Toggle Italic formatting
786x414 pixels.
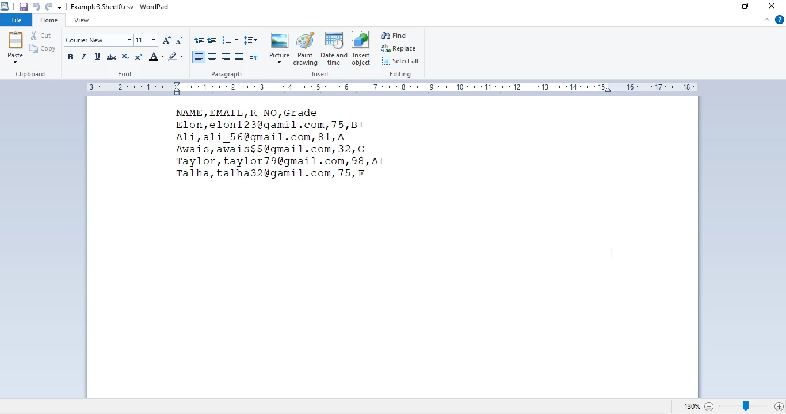(84, 57)
